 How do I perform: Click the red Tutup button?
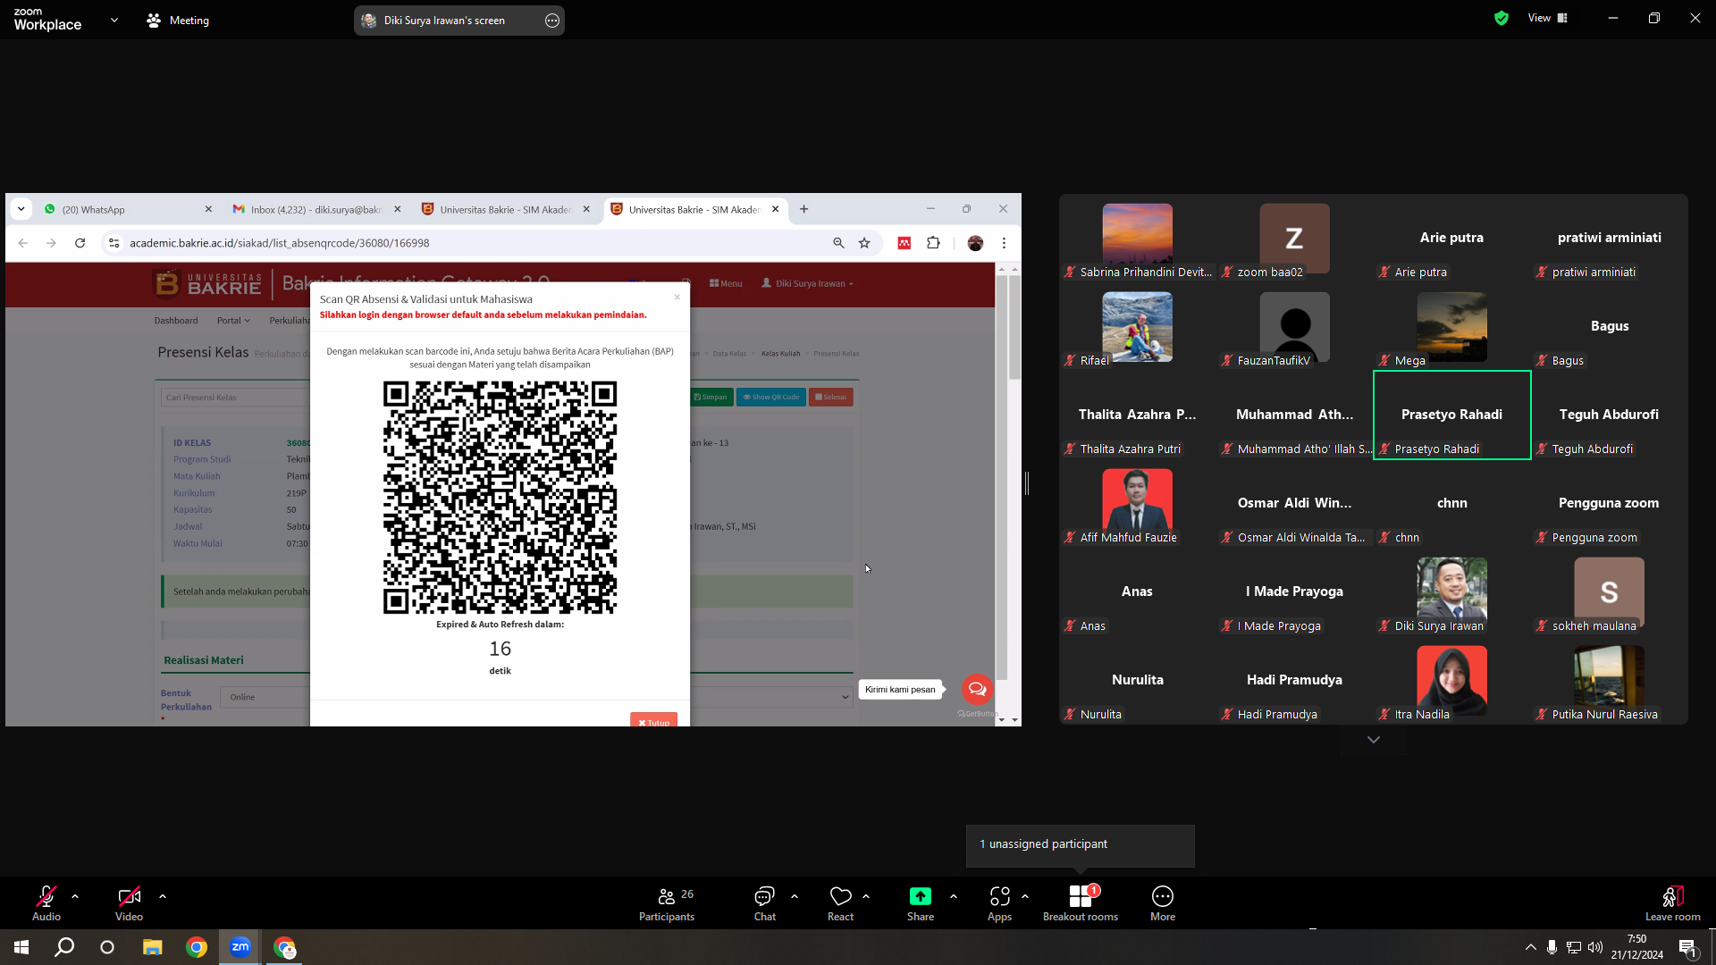[x=653, y=720]
